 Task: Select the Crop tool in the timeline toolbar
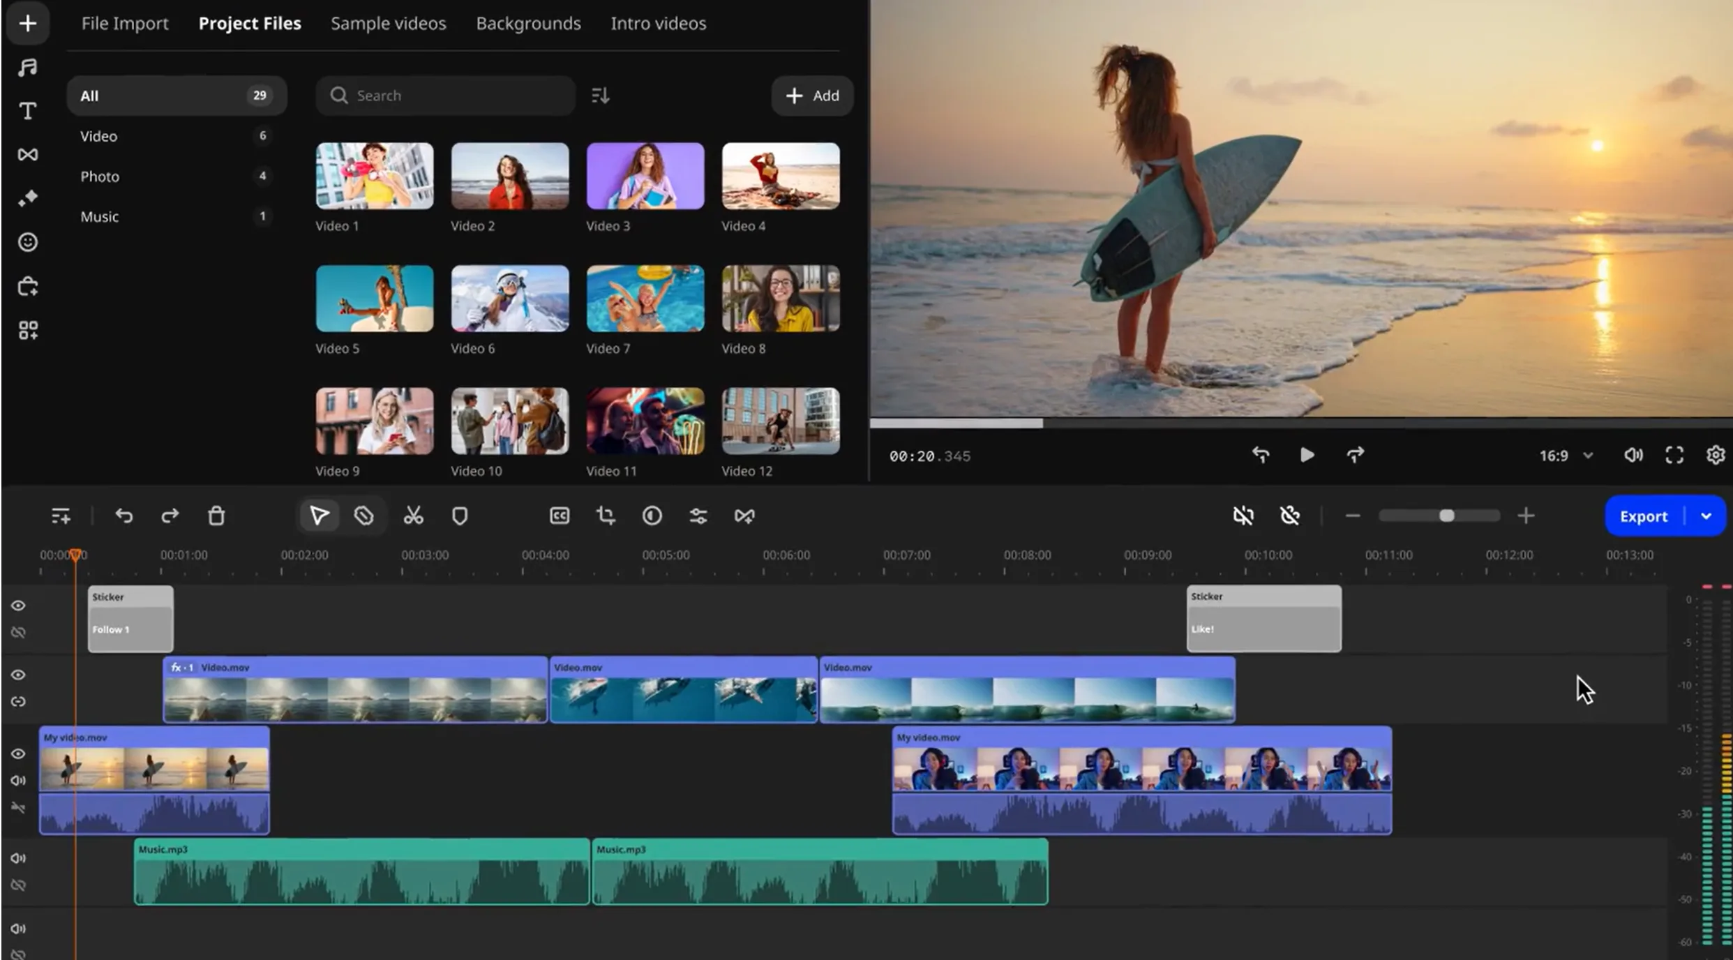click(x=605, y=516)
